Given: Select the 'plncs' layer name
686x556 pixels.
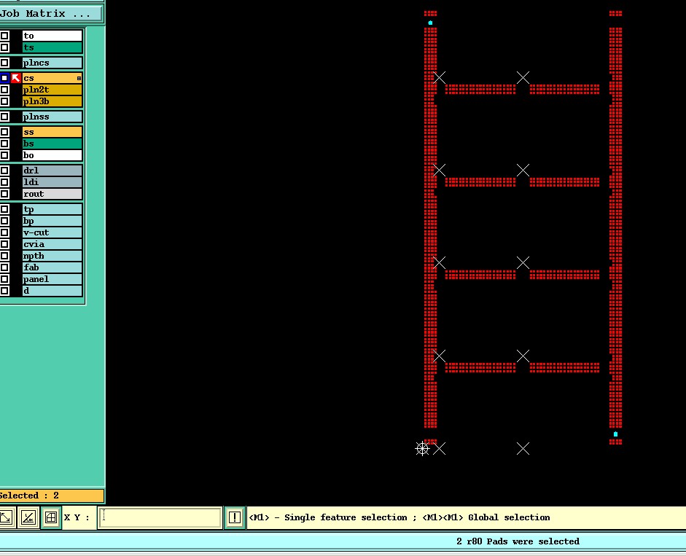Looking at the screenshot, I should click(x=52, y=63).
